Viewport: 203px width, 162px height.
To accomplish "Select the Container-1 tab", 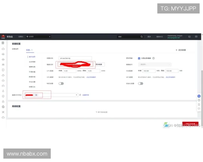I will coord(29,50).
